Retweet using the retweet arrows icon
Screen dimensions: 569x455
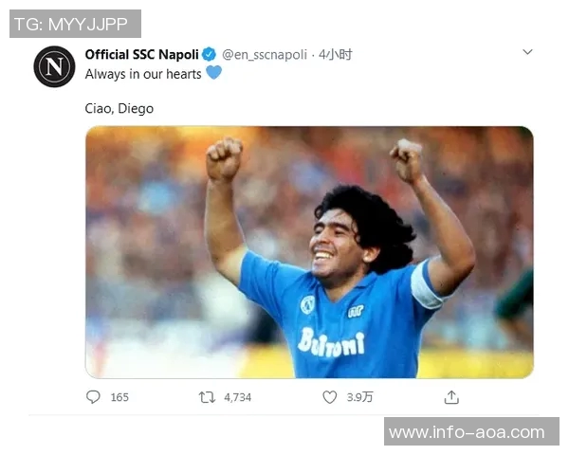207,397
